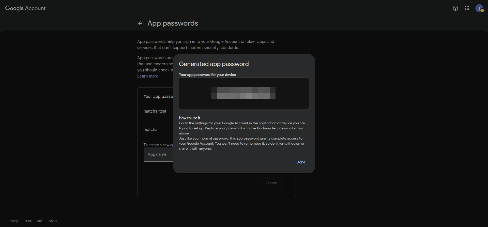
Task: Open the Google apps grid launcher
Action: coord(467,8)
